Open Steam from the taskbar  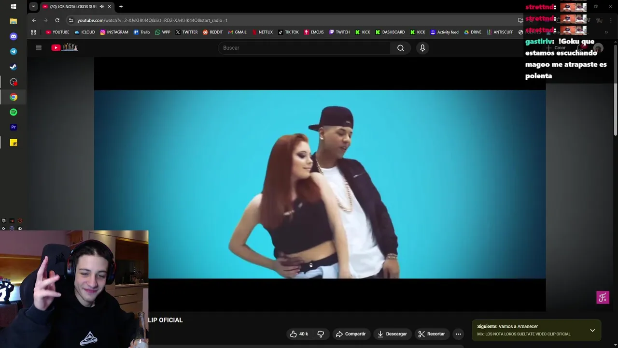(14, 67)
